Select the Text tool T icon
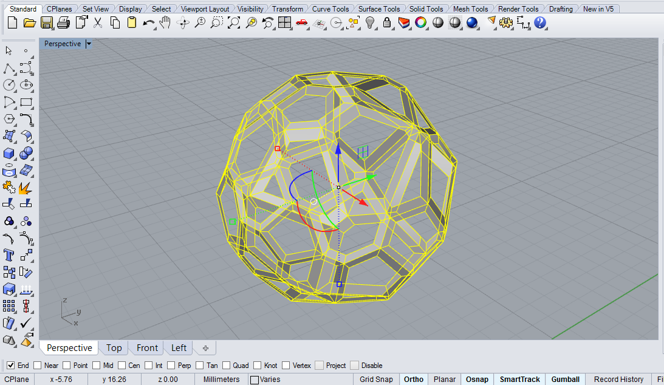 [x=9, y=255]
